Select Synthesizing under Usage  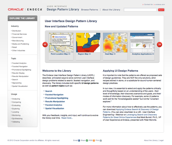[17, 119]
